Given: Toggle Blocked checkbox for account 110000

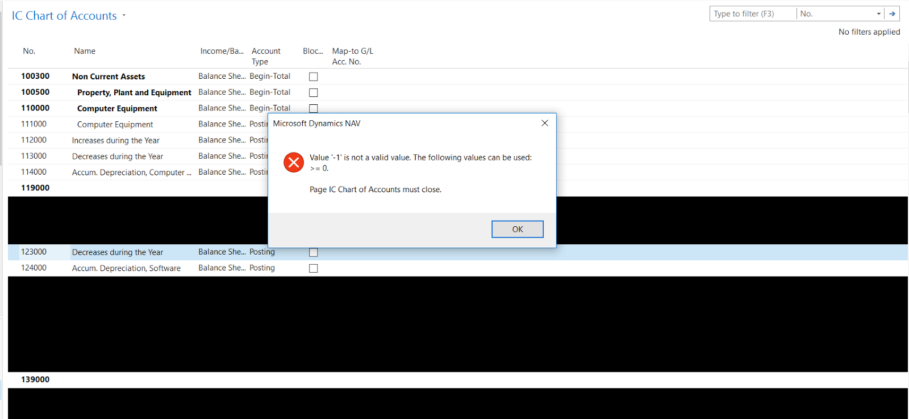Looking at the screenshot, I should pos(313,108).
